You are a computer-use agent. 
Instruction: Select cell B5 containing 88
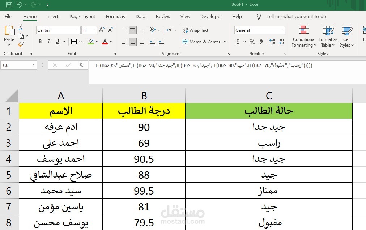pos(144,174)
